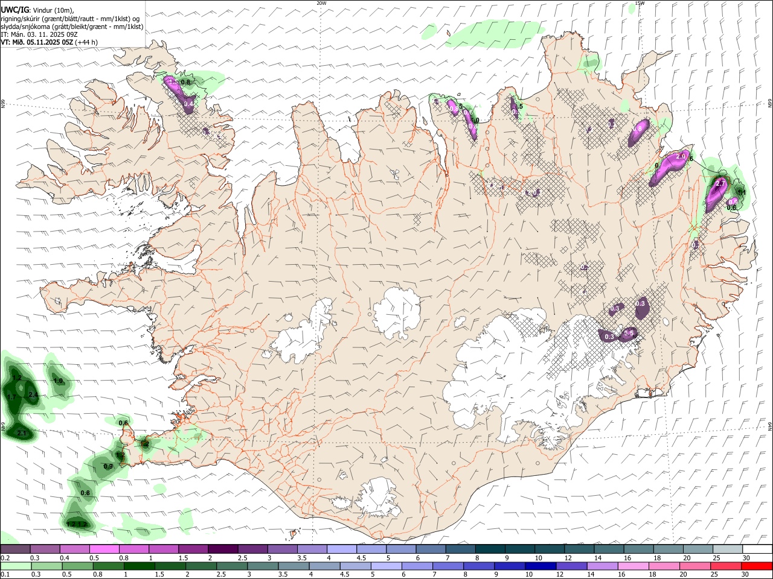Click the '0.9' rain value near Reykjanes
This screenshot has height=579, width=773.
point(108,466)
